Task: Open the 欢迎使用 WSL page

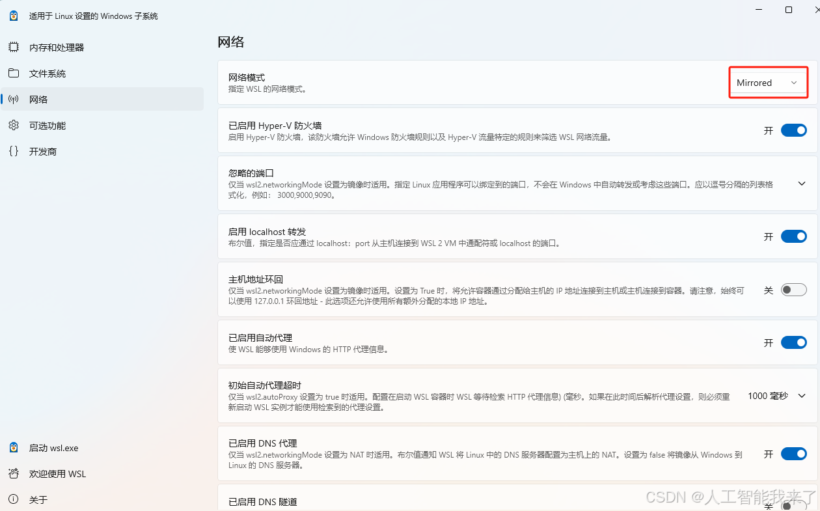Action: pyautogui.click(x=102, y=474)
